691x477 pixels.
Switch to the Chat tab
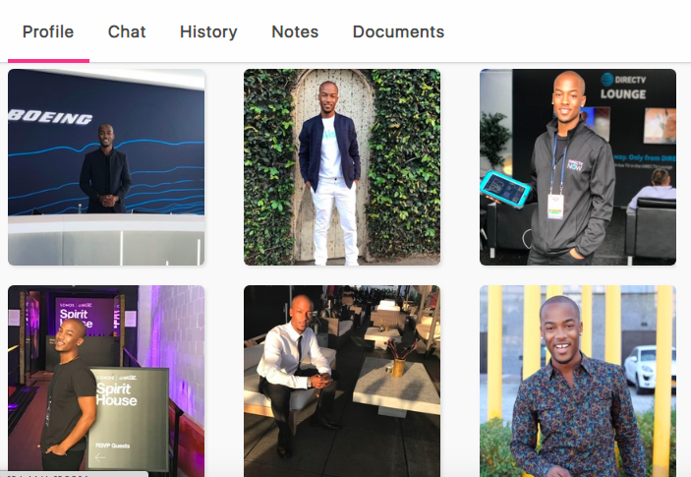127,31
